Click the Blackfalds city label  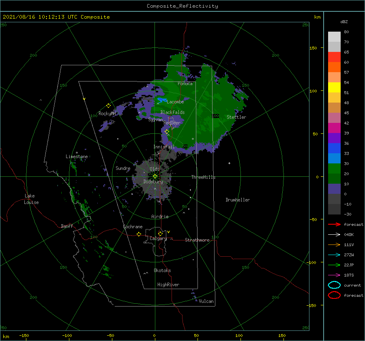[172, 112]
